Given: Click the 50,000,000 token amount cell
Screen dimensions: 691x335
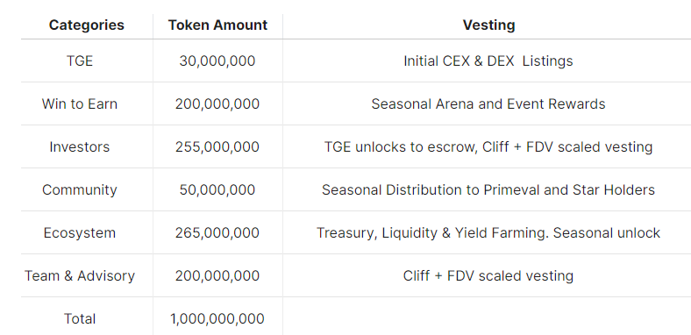Looking at the screenshot, I should click(x=217, y=190).
